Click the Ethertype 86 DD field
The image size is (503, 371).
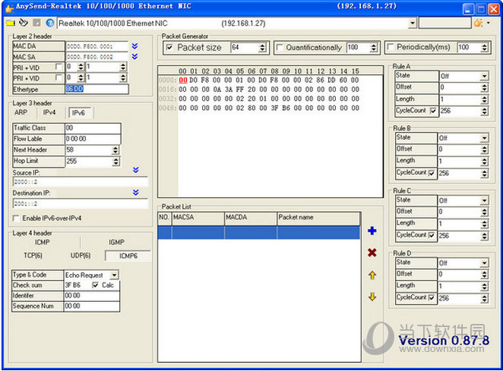pyautogui.click(x=97, y=89)
